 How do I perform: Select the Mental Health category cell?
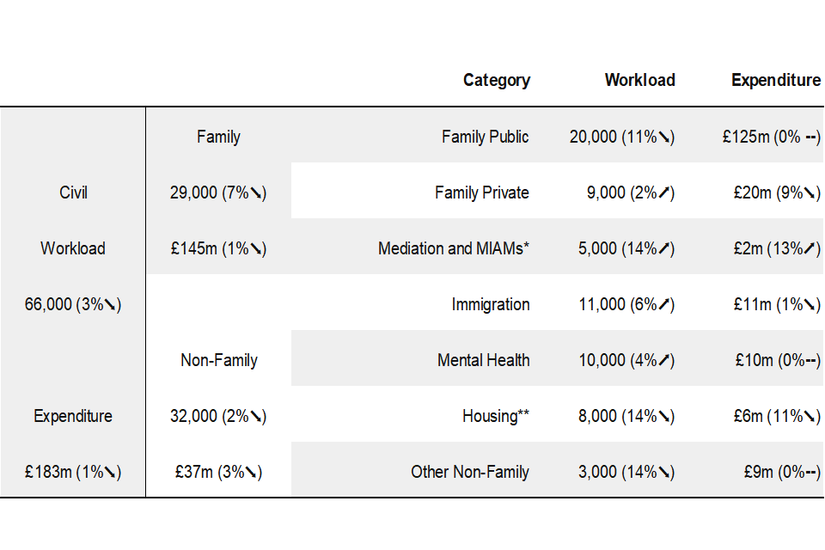[x=483, y=361]
